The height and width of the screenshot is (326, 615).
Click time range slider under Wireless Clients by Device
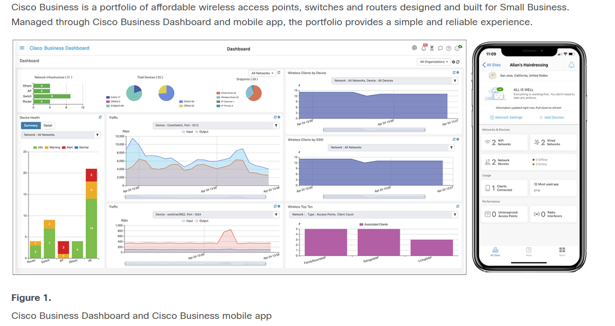[x=374, y=129]
